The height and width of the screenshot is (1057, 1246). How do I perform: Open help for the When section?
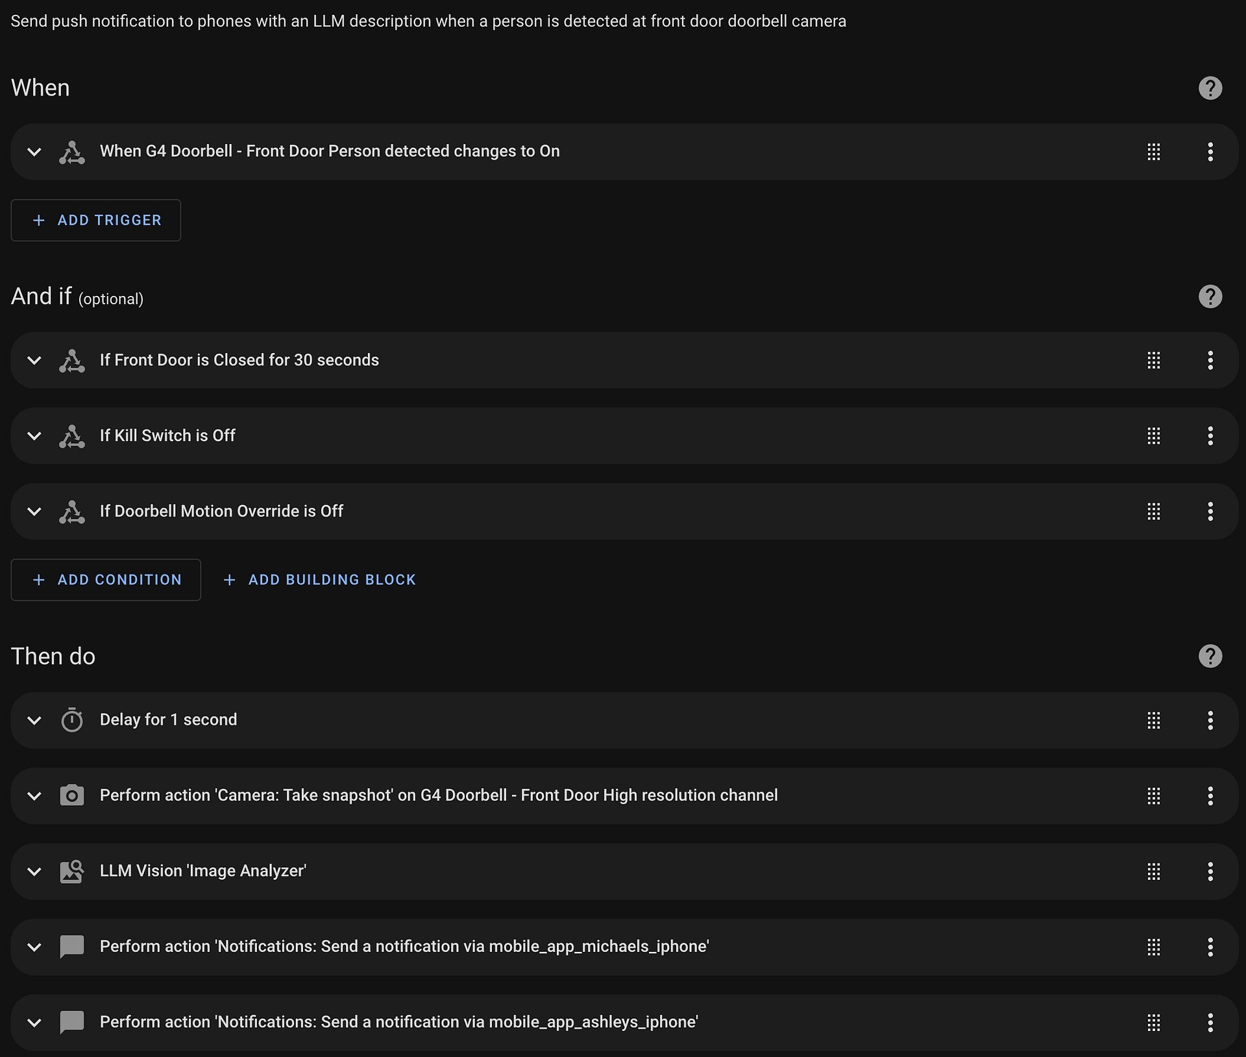(x=1210, y=88)
